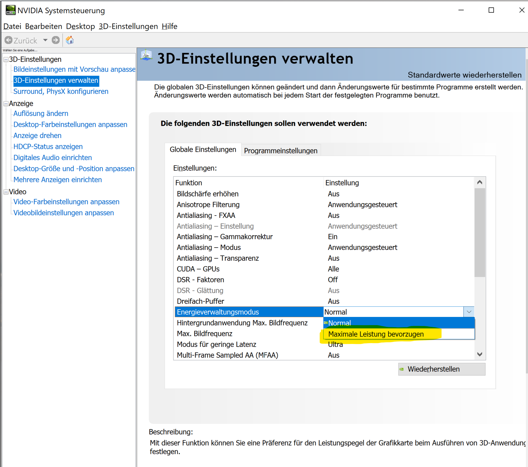This screenshot has width=528, height=467.
Task: Open Digitales Audio einrichten
Action: pyautogui.click(x=53, y=158)
